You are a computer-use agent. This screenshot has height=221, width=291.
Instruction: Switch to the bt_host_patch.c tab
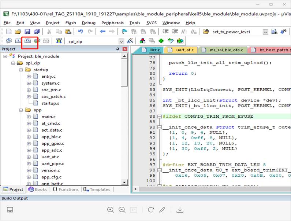(x=270, y=50)
